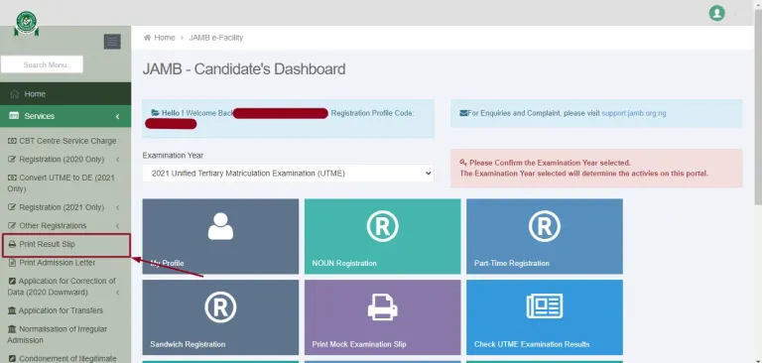Expand Application for Correction of Data arrow
Image resolution: width=762 pixels, height=363 pixels.
point(118,293)
